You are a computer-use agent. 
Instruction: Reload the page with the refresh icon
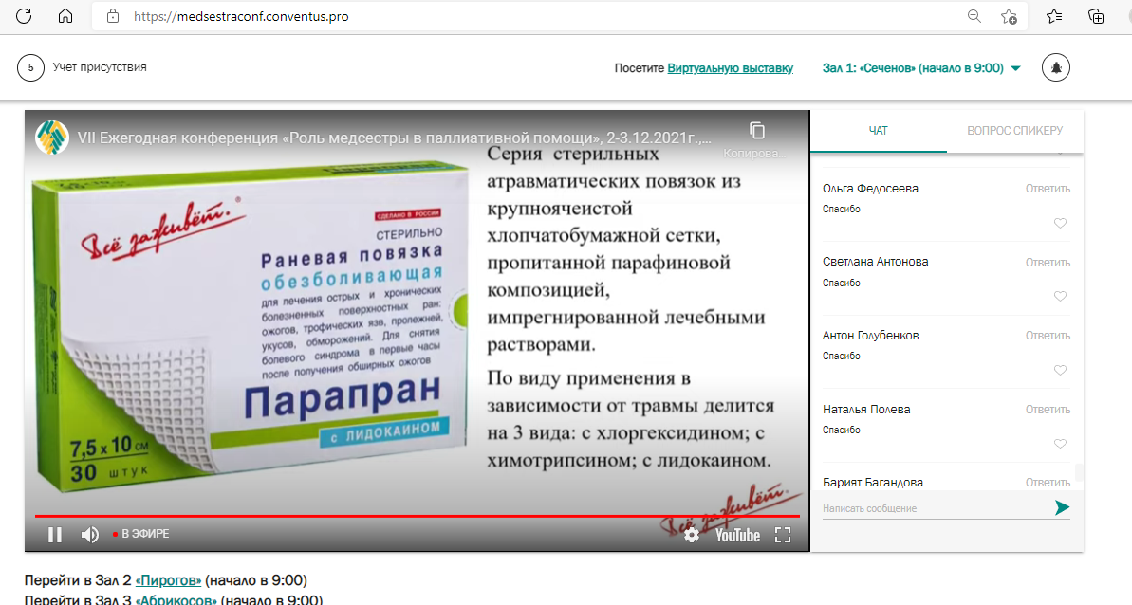tap(24, 16)
